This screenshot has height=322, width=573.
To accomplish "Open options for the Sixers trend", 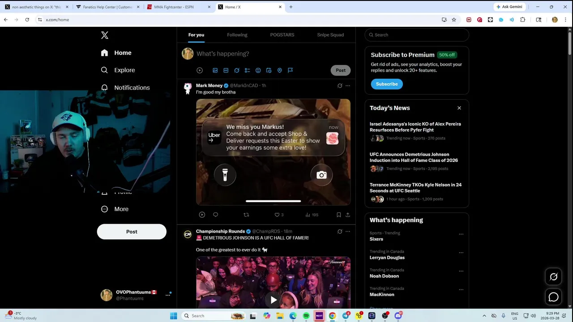I will point(461,234).
